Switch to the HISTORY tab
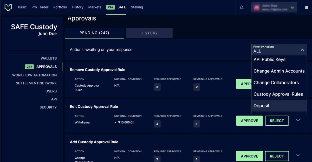 (x=149, y=33)
